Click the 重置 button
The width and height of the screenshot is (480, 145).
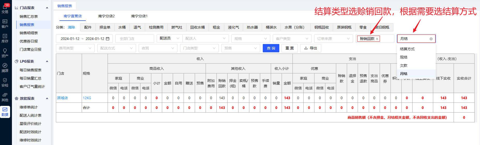click(x=290, y=48)
